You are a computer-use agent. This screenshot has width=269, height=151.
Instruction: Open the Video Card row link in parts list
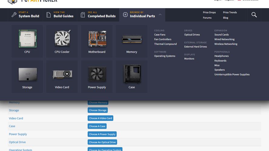tap(16, 118)
